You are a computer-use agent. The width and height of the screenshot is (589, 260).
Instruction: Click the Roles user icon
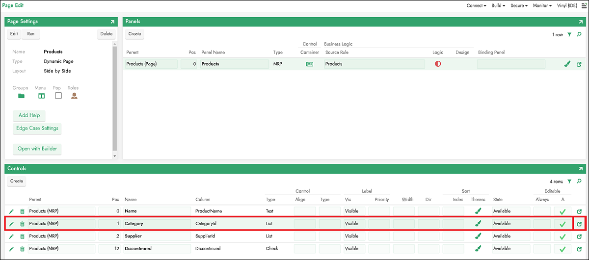pyautogui.click(x=74, y=96)
